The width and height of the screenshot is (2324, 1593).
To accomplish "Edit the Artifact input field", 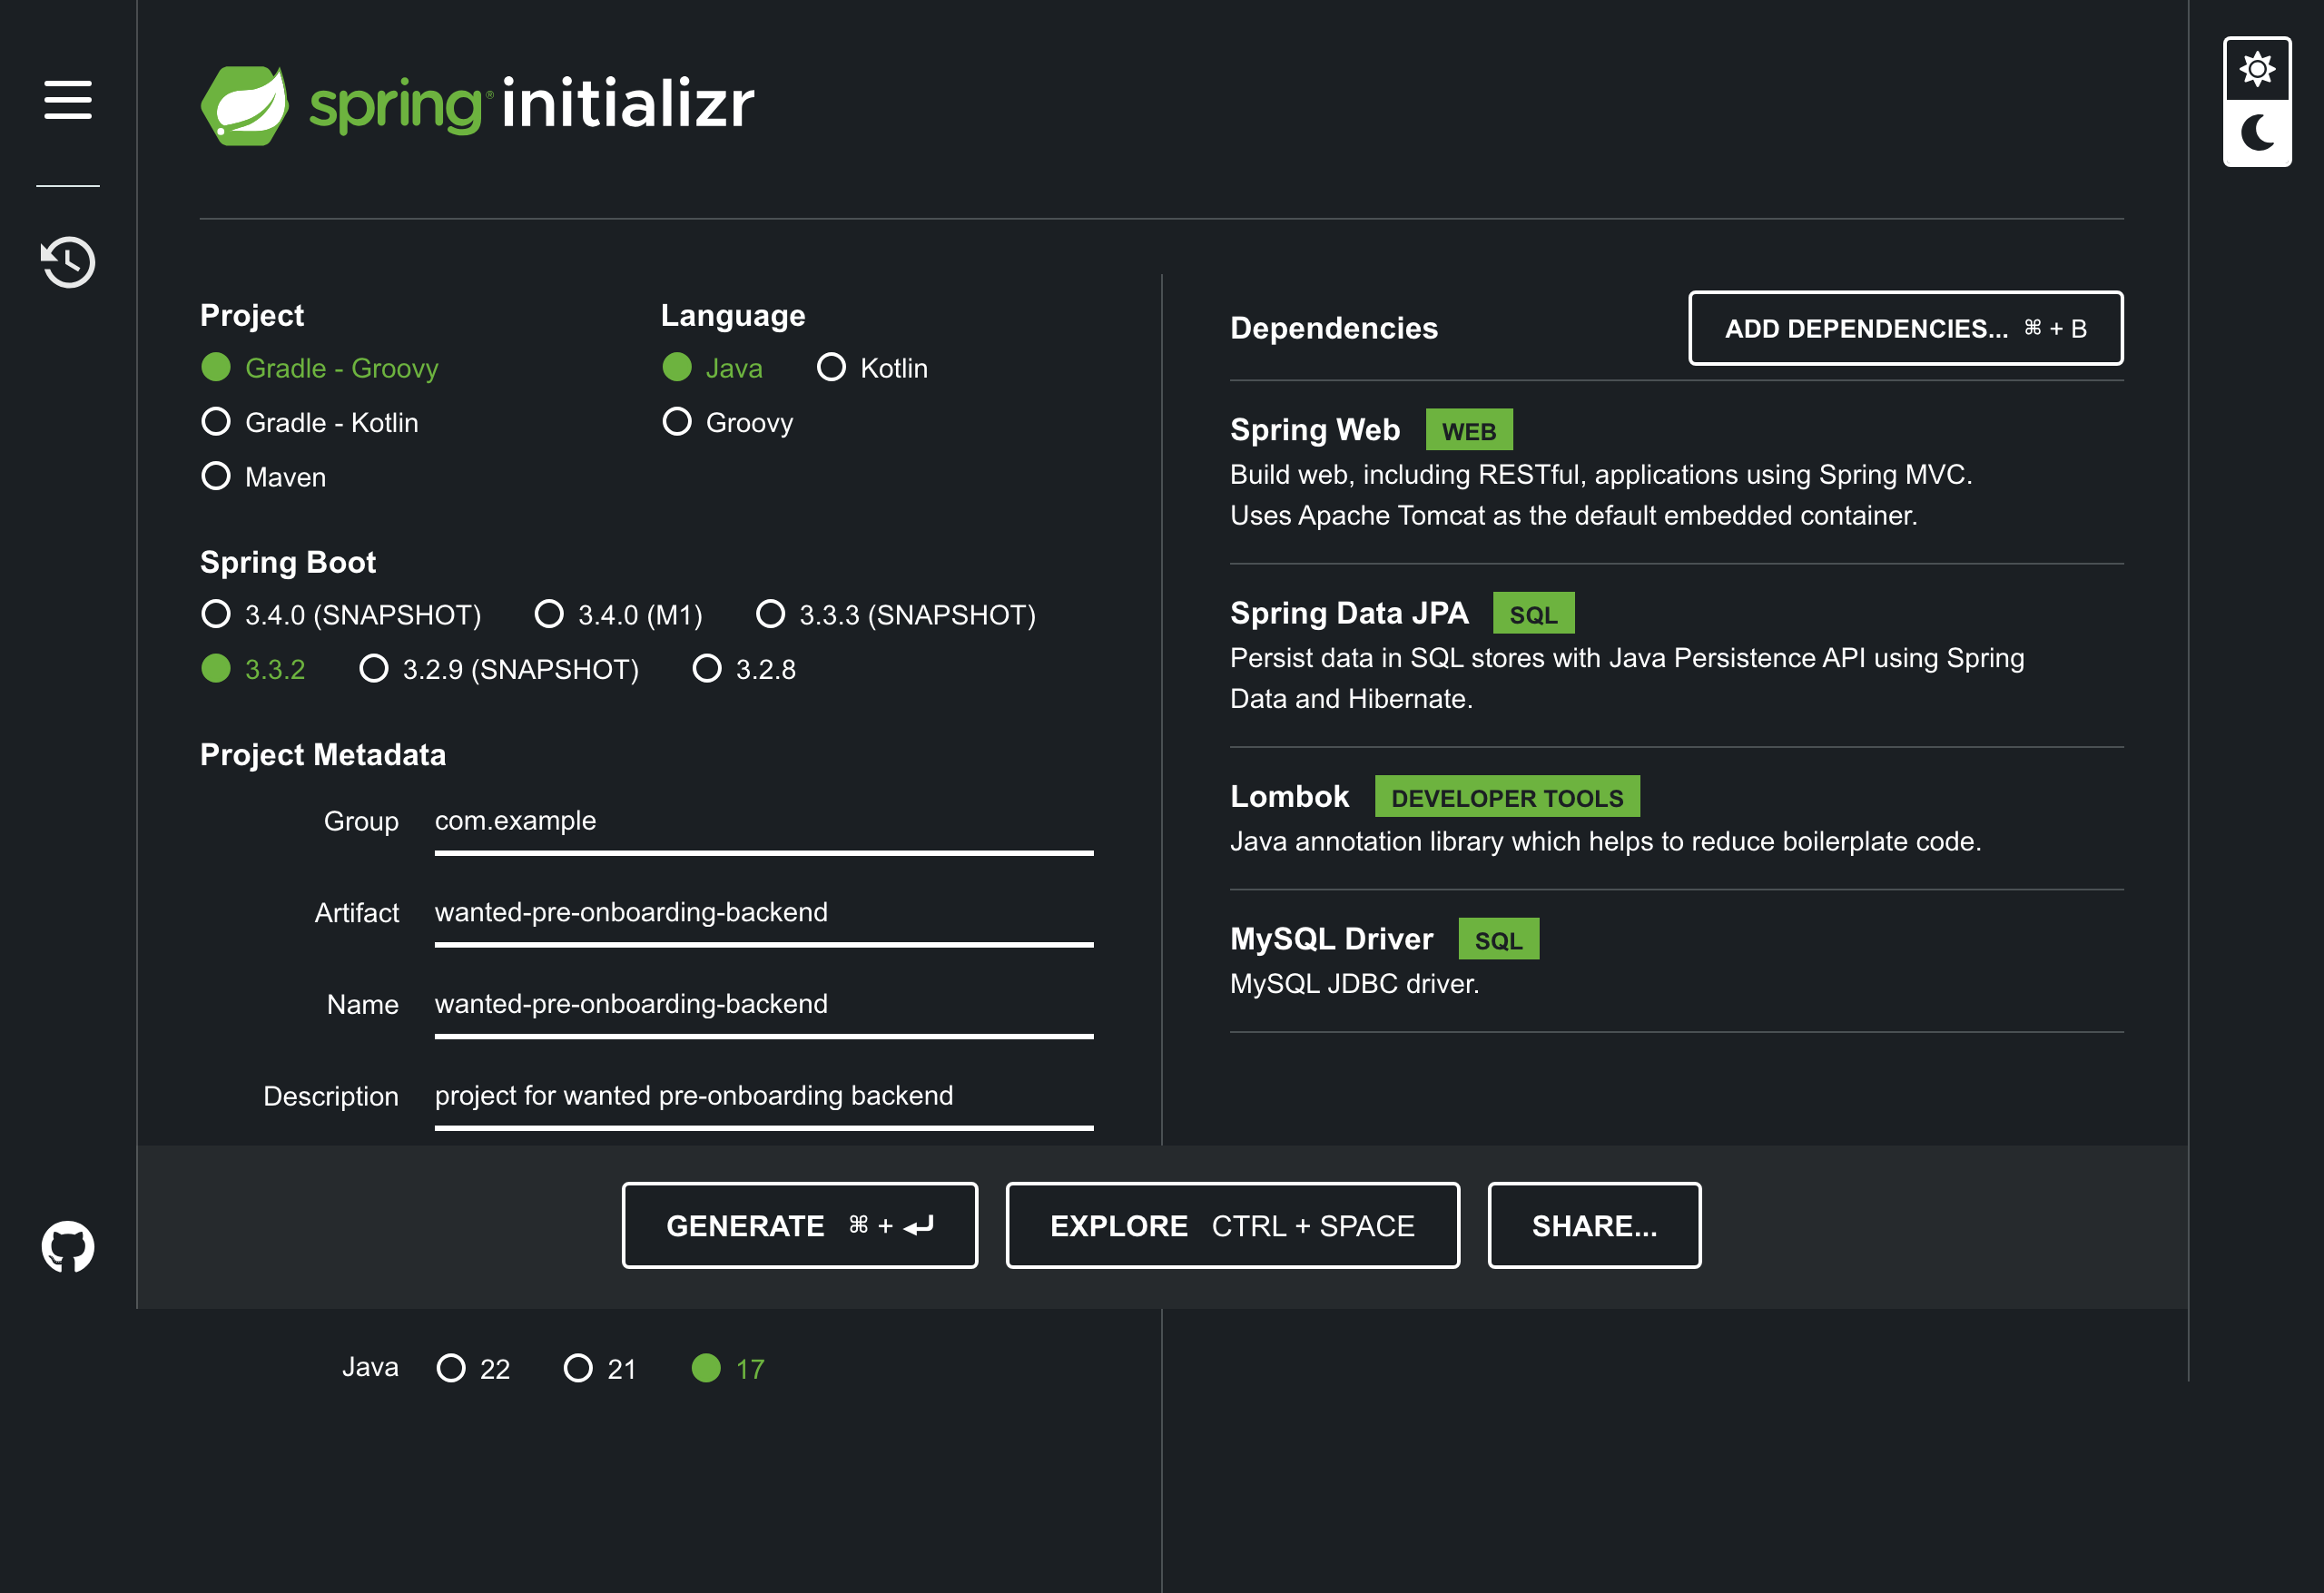I will (764, 914).
